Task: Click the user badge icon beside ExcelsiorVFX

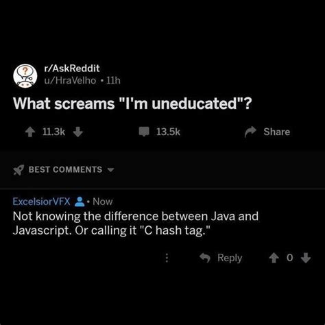Action: [80, 202]
